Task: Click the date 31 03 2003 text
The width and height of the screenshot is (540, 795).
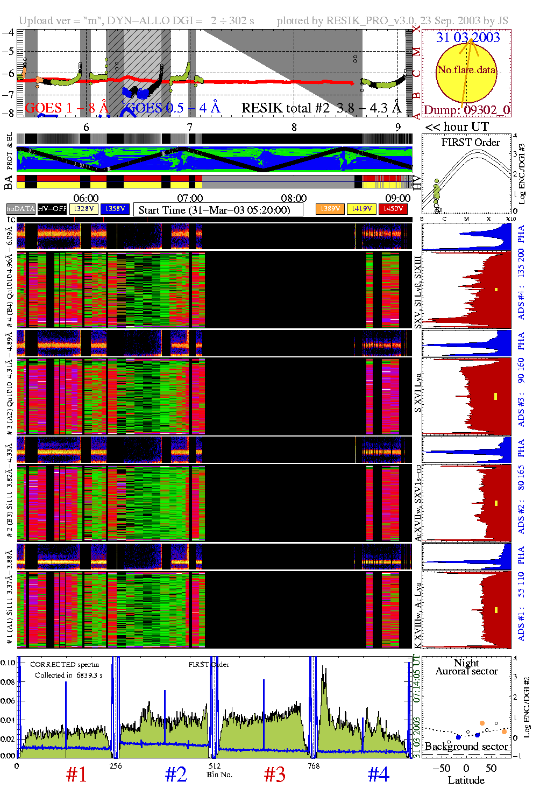Action: tap(468, 38)
